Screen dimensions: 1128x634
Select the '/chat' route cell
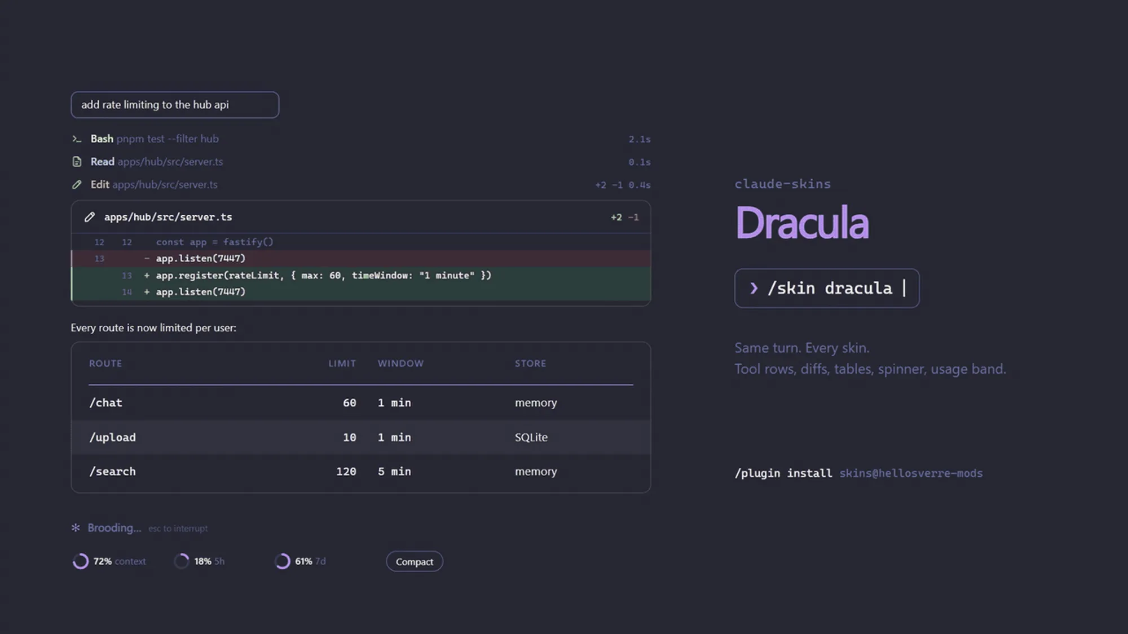105,403
